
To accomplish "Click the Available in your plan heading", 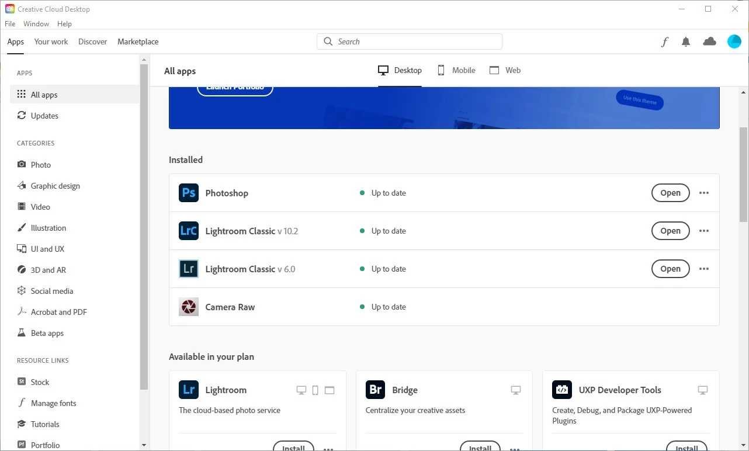I will pyautogui.click(x=211, y=357).
